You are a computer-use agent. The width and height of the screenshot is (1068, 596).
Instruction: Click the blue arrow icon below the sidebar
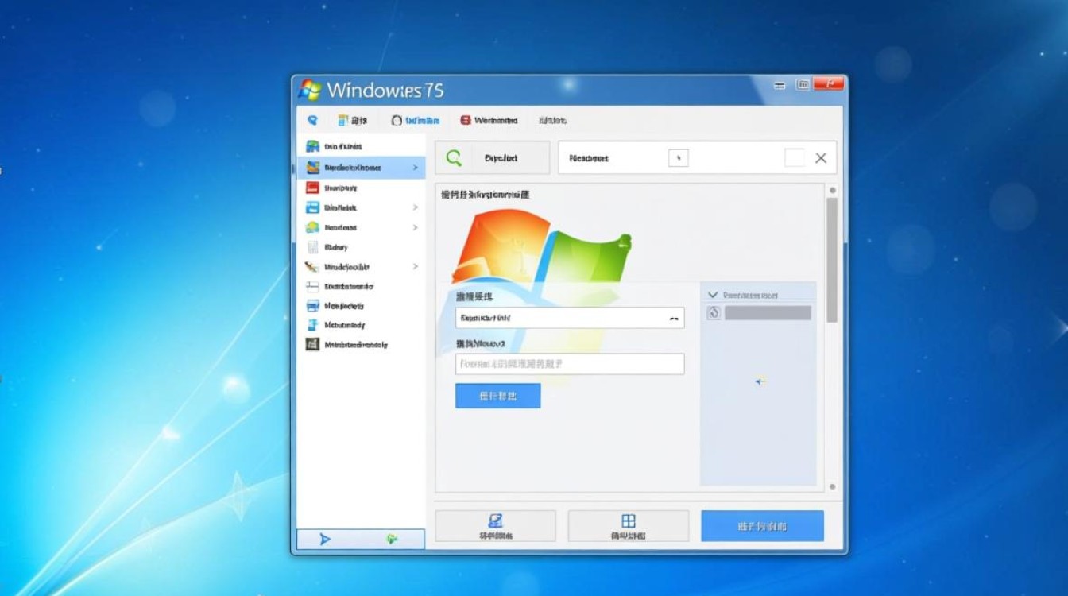click(325, 539)
